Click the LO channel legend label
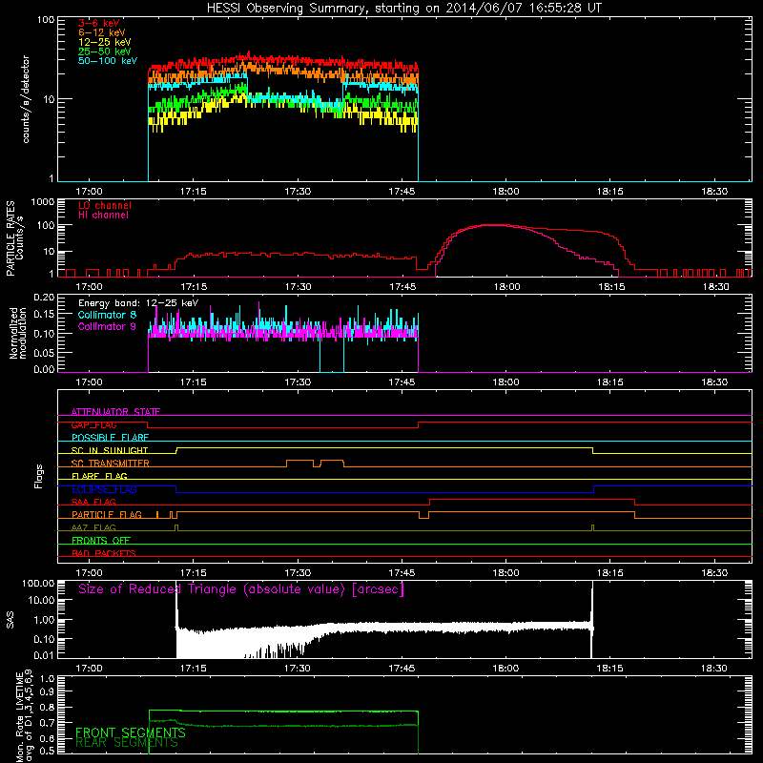763x763 pixels. pyautogui.click(x=105, y=205)
